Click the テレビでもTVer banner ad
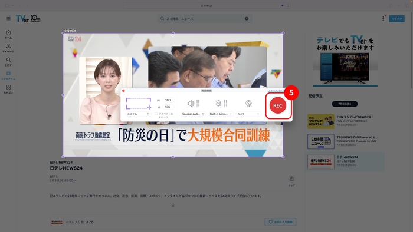Viewport: 413px width, 232px height. click(x=345, y=61)
